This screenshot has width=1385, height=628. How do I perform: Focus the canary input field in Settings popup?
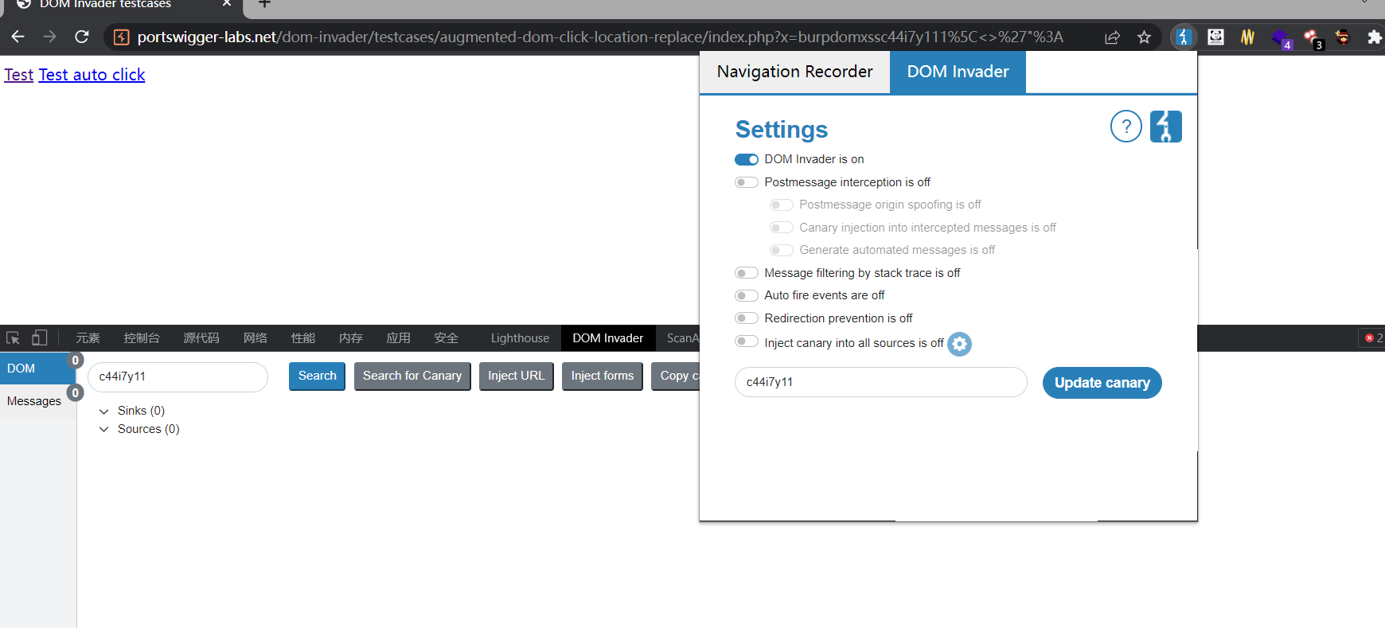pyautogui.click(x=880, y=382)
